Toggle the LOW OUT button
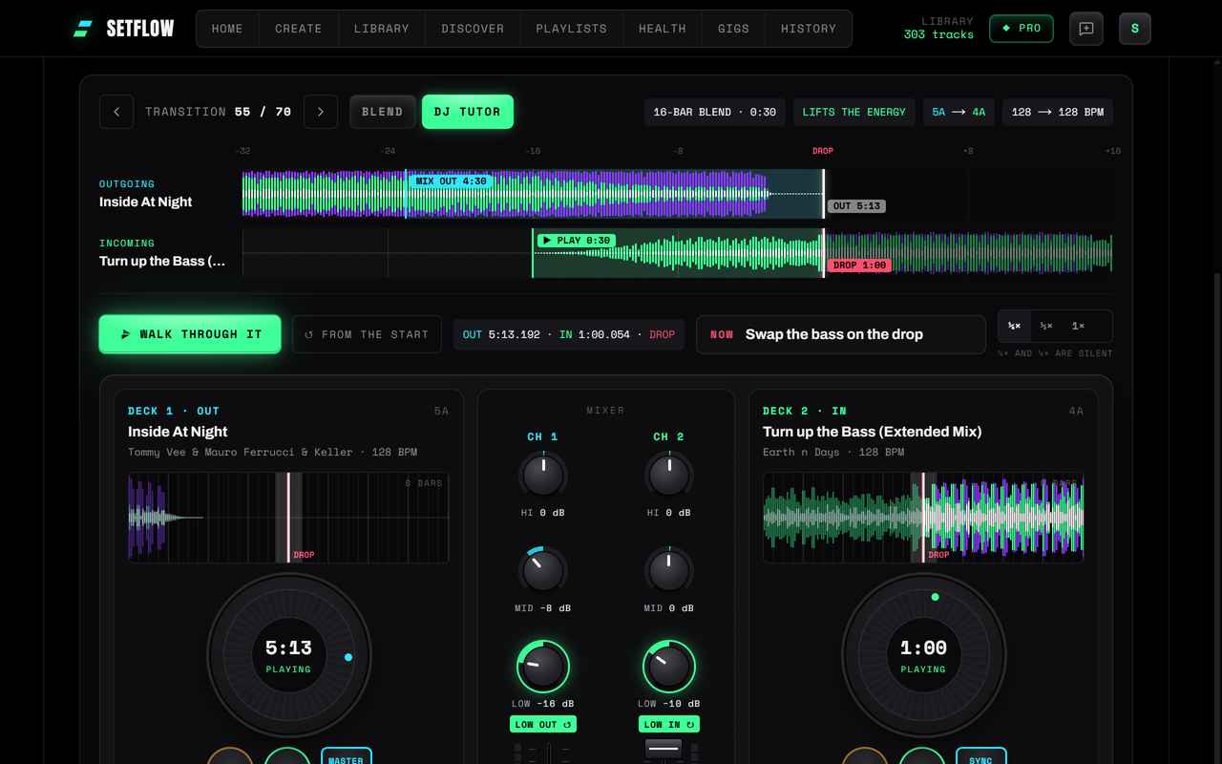The image size is (1222, 764). (543, 724)
